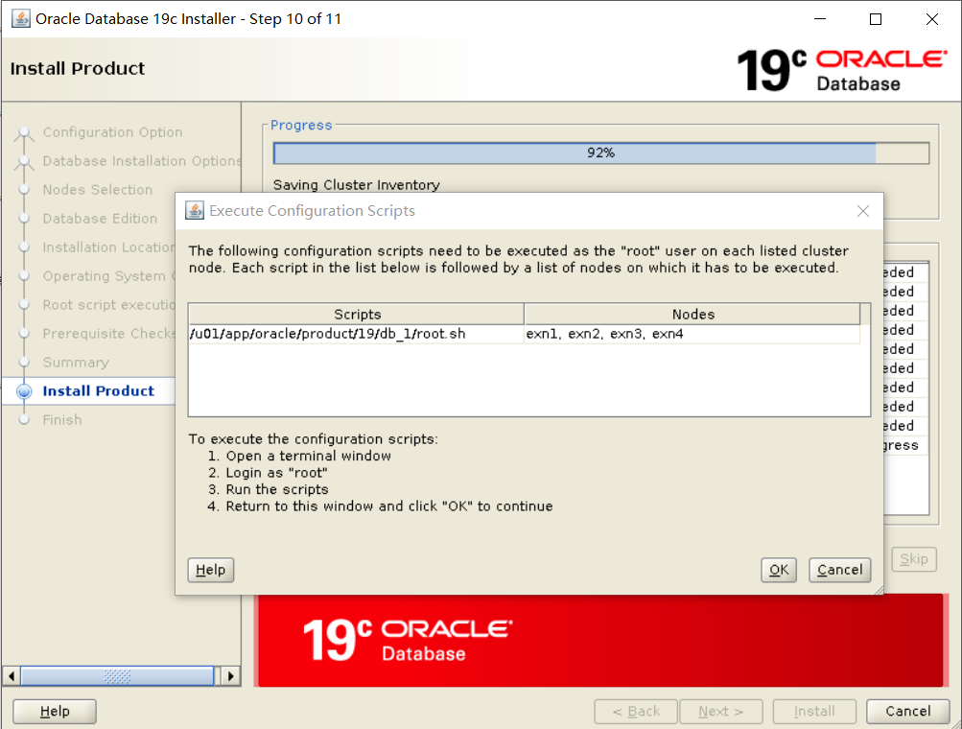Viewport: 962px width, 729px height.
Task: Click the Saving Cluster Inventory status text
Action: point(357,185)
